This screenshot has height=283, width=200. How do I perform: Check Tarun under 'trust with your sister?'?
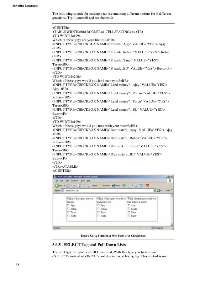point(129,212)
